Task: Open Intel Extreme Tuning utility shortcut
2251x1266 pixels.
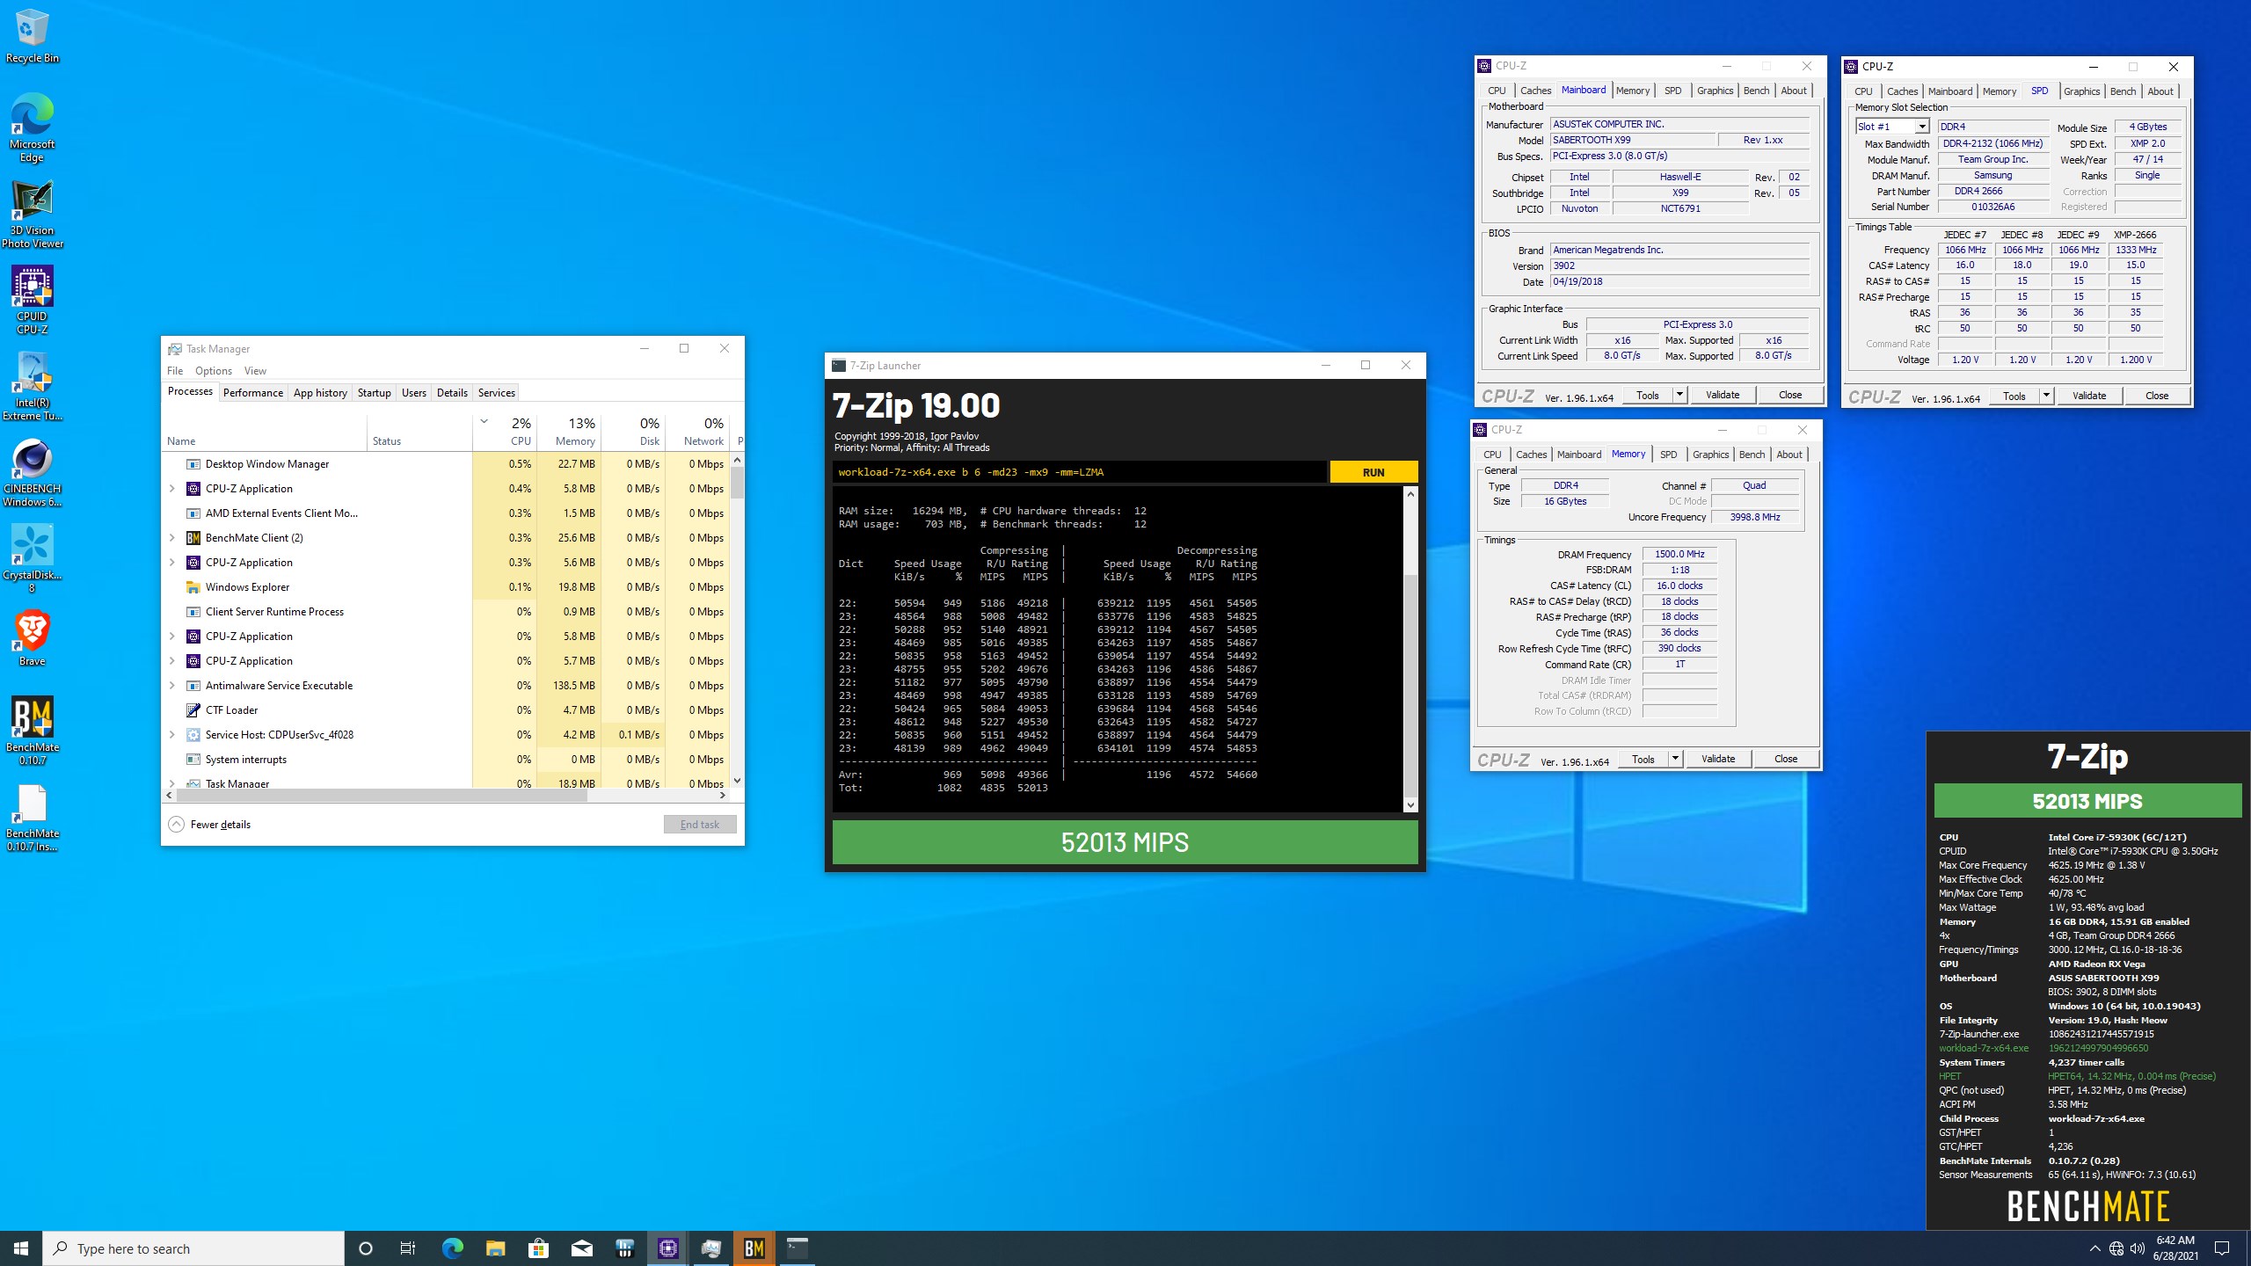Action: point(33,386)
